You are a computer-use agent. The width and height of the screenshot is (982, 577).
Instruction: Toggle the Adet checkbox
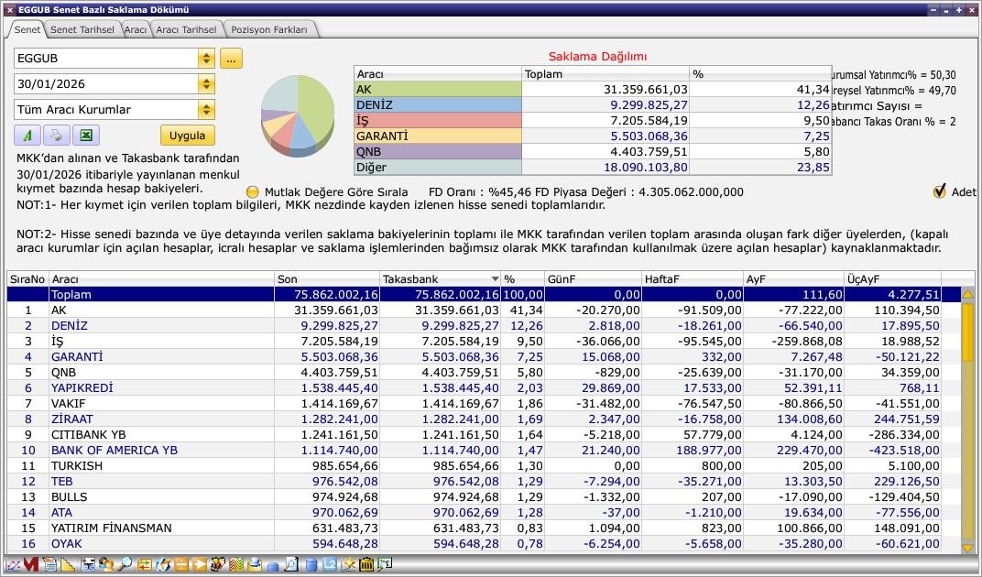click(x=939, y=191)
